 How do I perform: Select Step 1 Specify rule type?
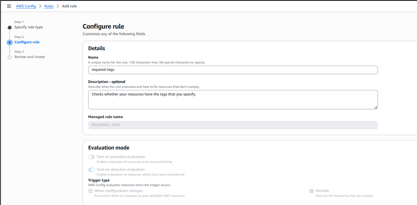click(29, 27)
